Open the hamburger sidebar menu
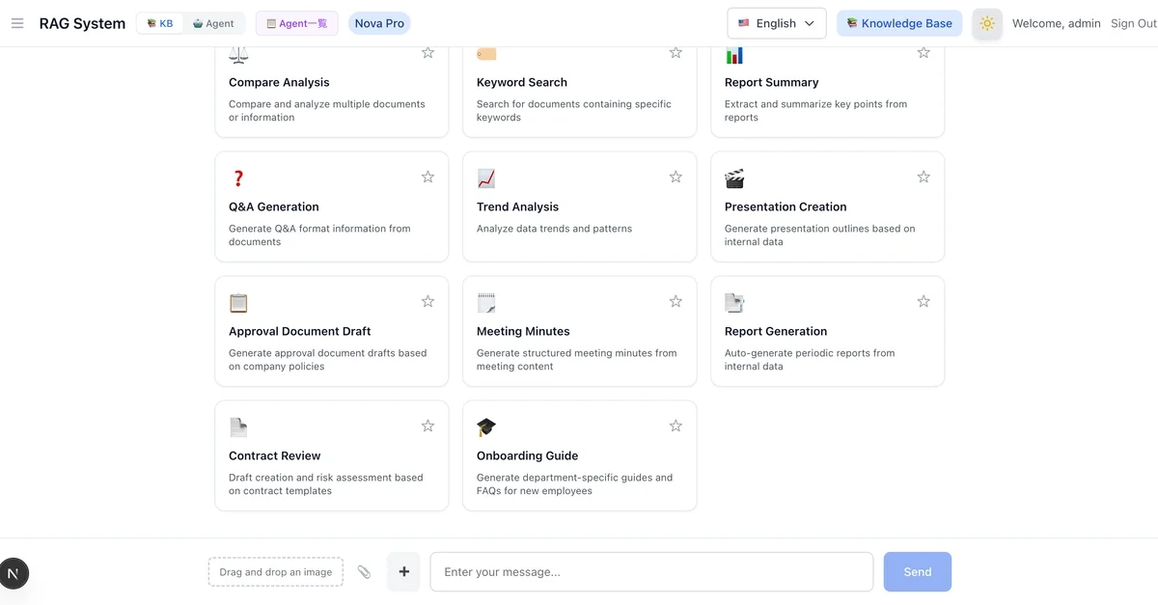This screenshot has width=1158, height=605. 17,23
